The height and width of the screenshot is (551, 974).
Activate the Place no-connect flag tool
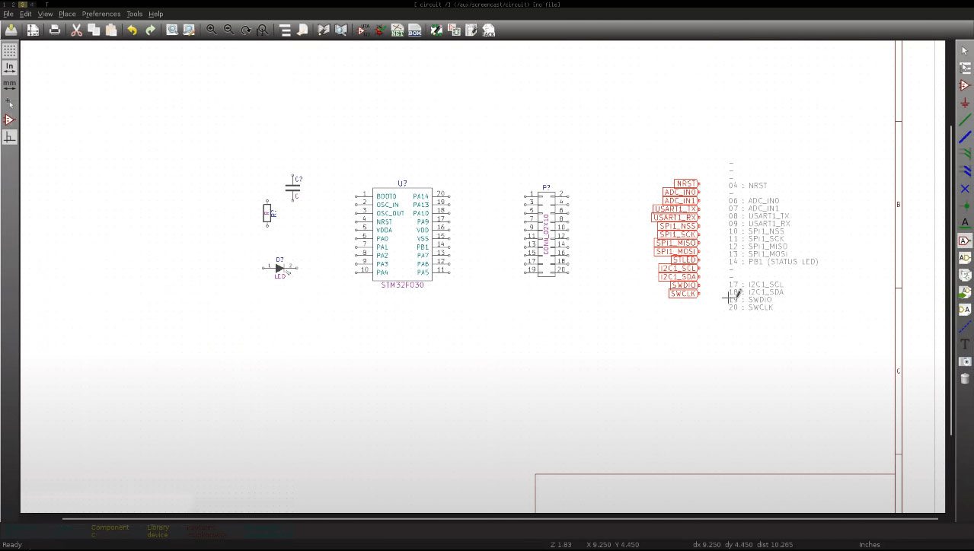pos(965,189)
